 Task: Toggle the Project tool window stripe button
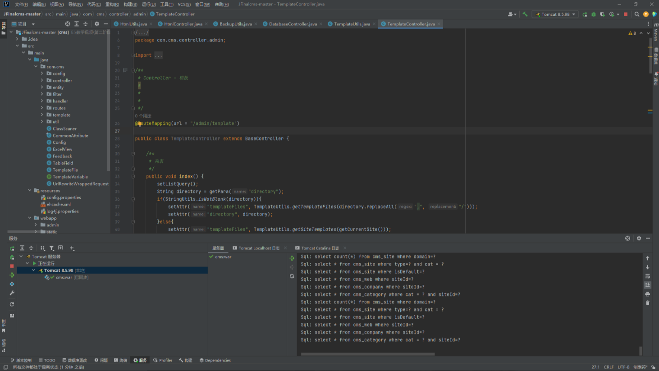[x=4, y=29]
